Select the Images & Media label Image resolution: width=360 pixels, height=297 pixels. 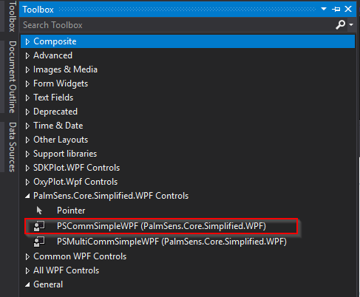point(65,69)
